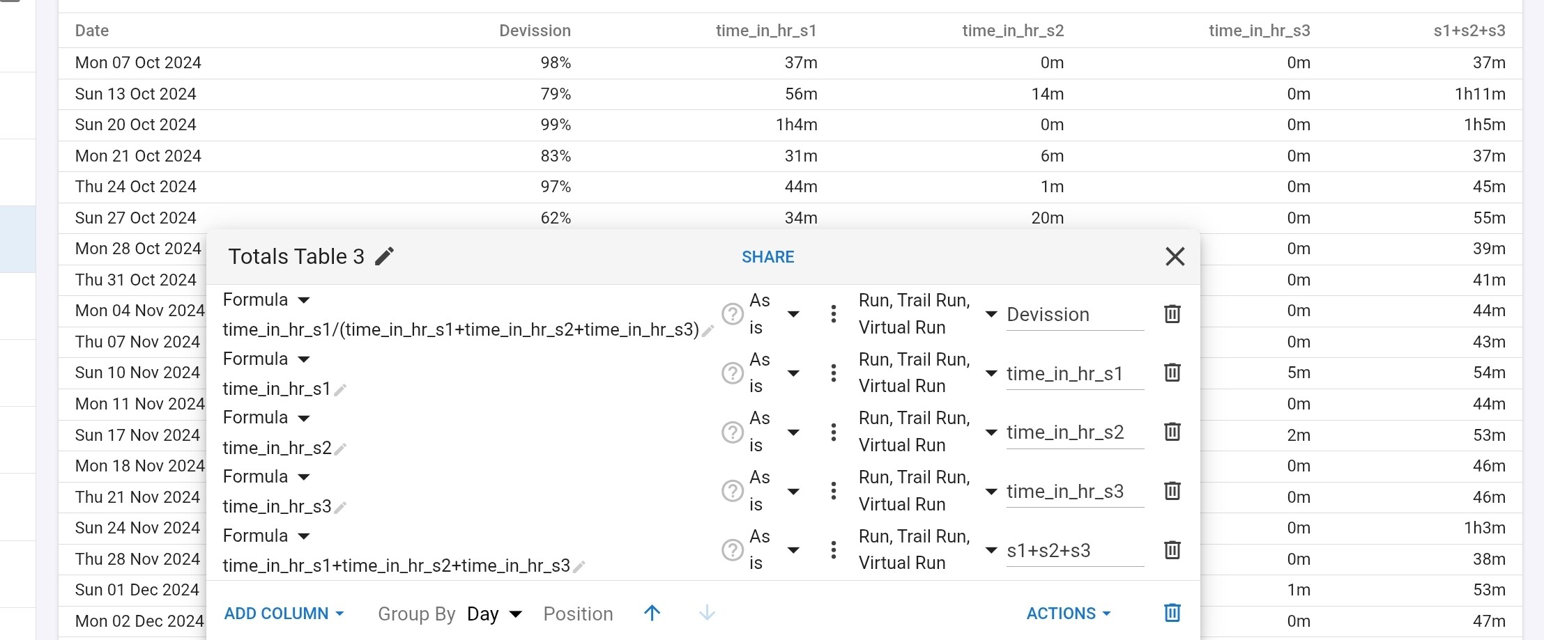Image resolution: width=1544 pixels, height=640 pixels.
Task: Delete the Devission column with trash icon
Action: 1172,314
